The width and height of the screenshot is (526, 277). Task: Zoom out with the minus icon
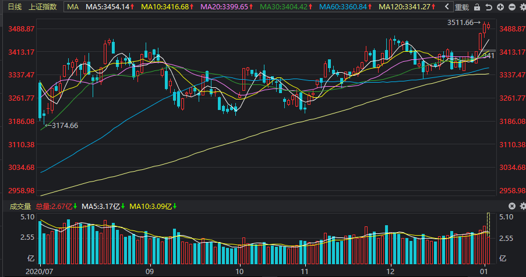click(x=512, y=7)
